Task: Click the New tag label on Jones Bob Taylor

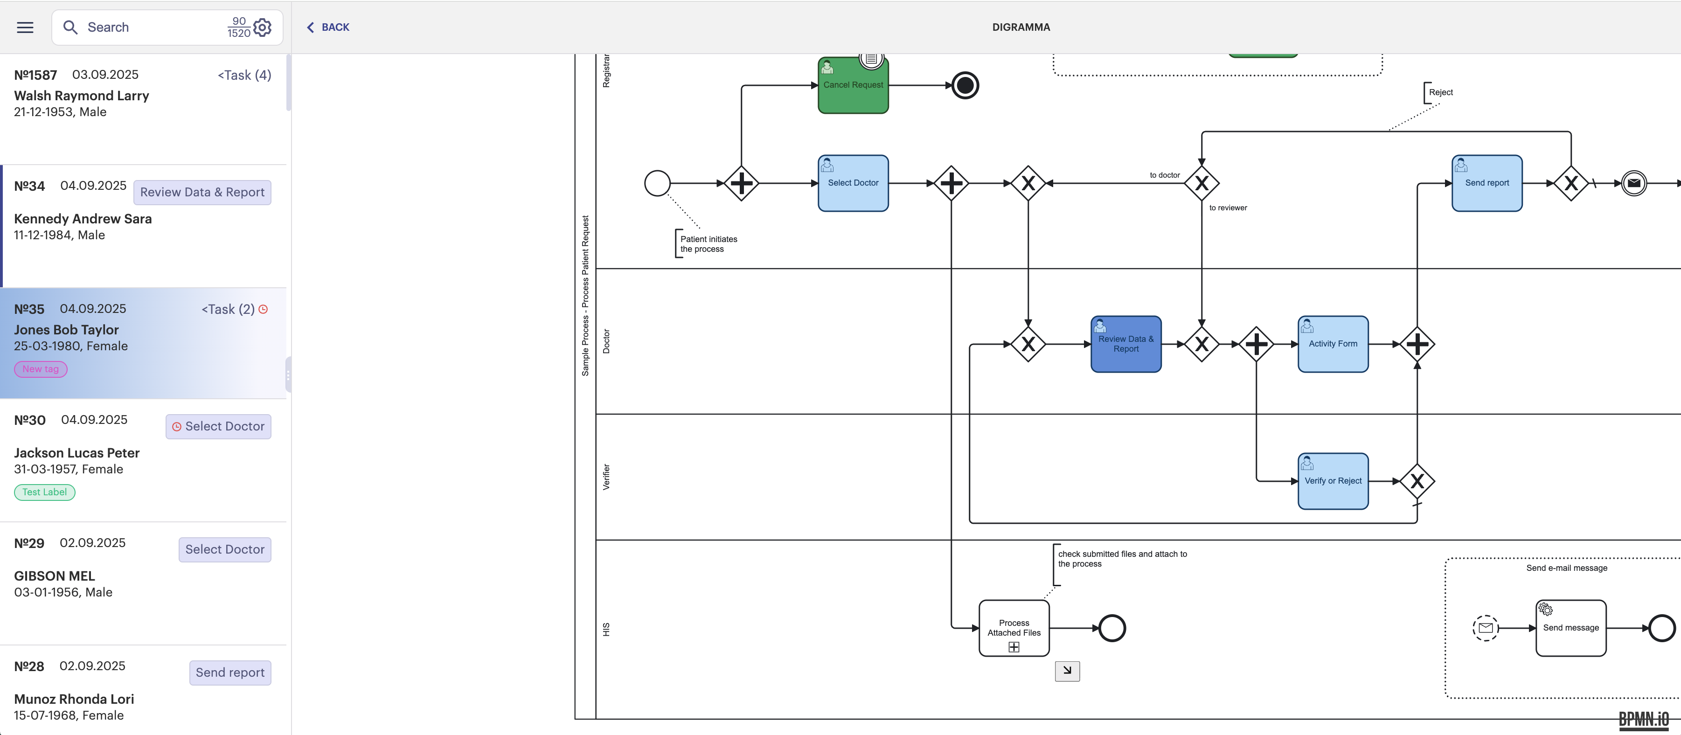Action: (x=41, y=369)
